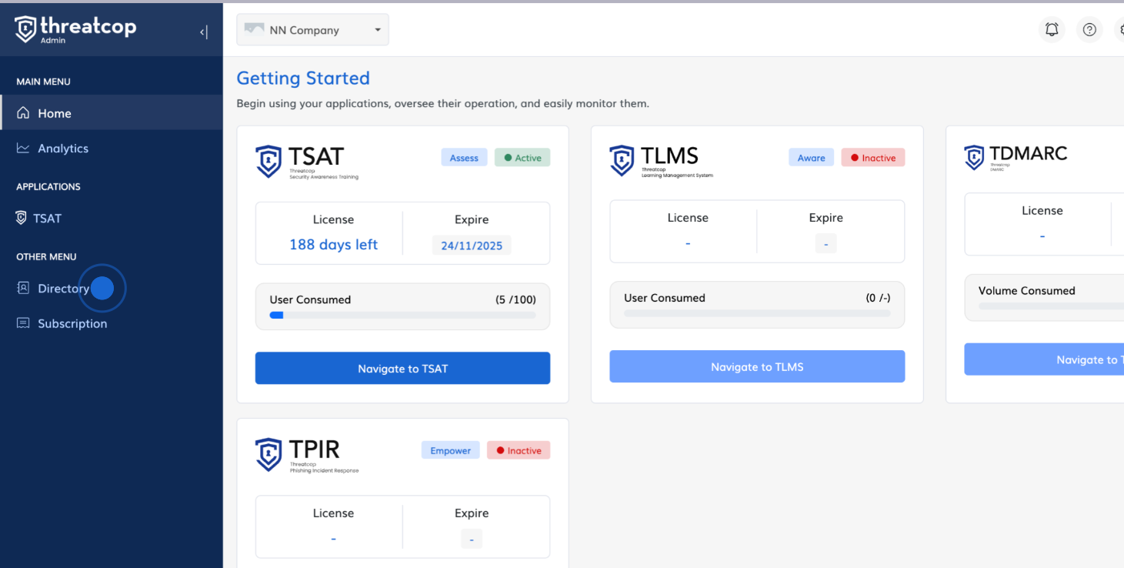Viewport: 1124px width, 568px height.
Task: Open the Directory menu item
Action: click(x=63, y=289)
